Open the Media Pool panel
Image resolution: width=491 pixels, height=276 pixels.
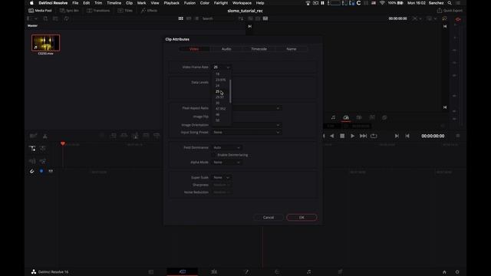(40, 11)
